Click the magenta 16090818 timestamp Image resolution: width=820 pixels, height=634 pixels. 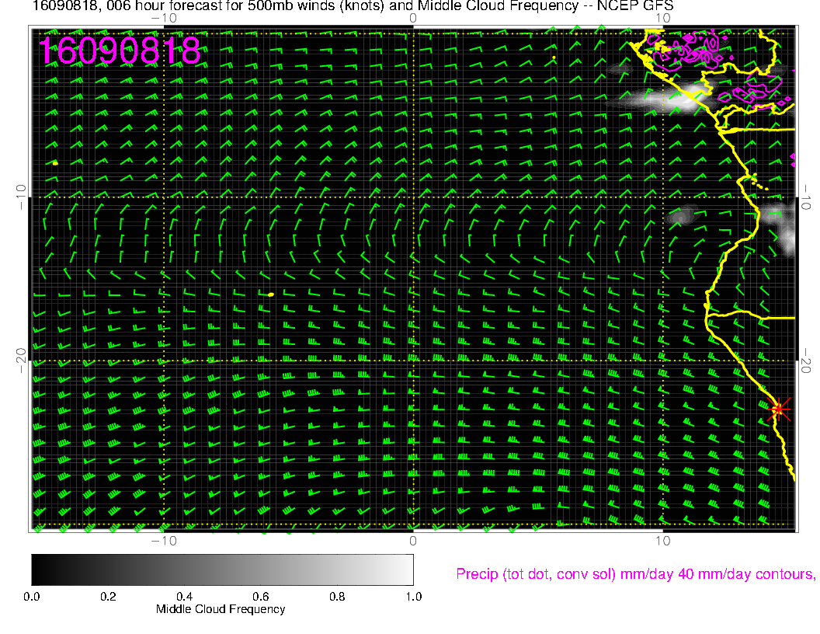pos(120,51)
